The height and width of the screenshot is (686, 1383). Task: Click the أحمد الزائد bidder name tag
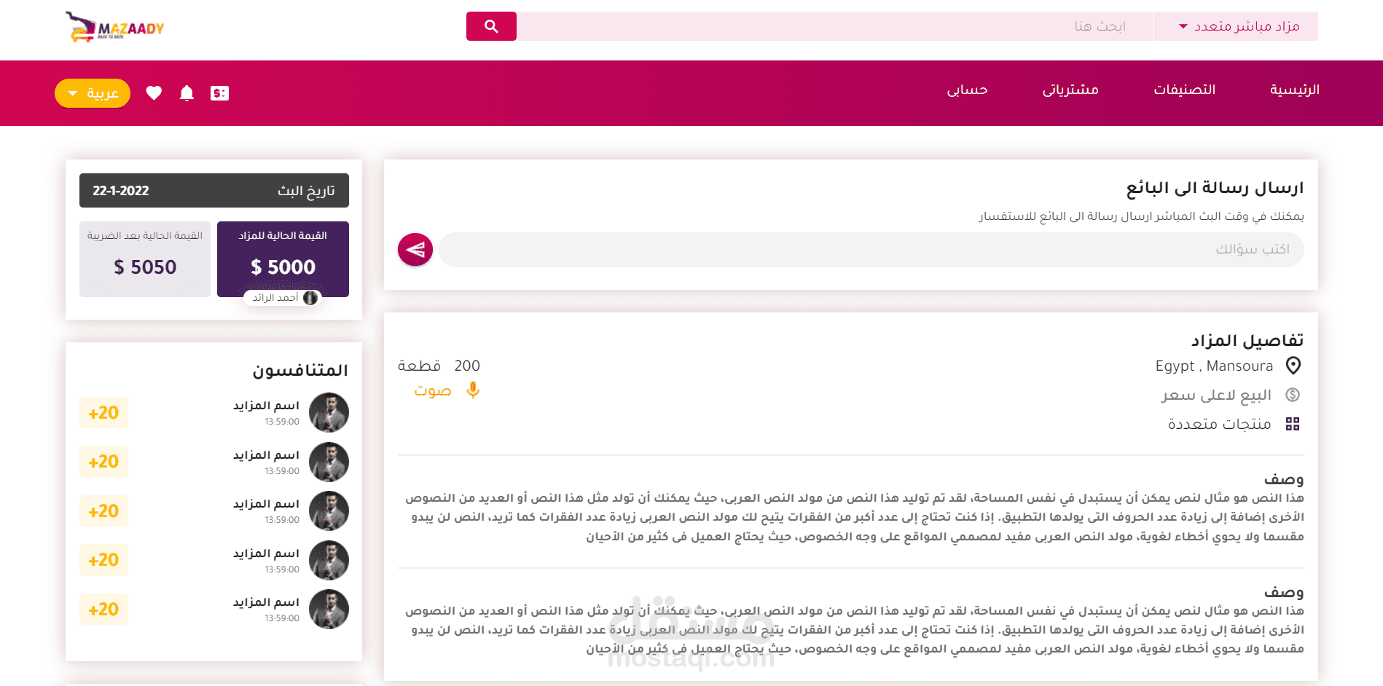[x=283, y=298]
